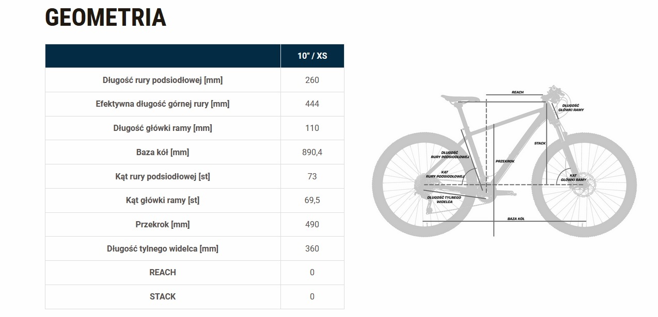Click the REACH label on bike diagram
Viewport: 658px width, 317px height.
point(518,92)
